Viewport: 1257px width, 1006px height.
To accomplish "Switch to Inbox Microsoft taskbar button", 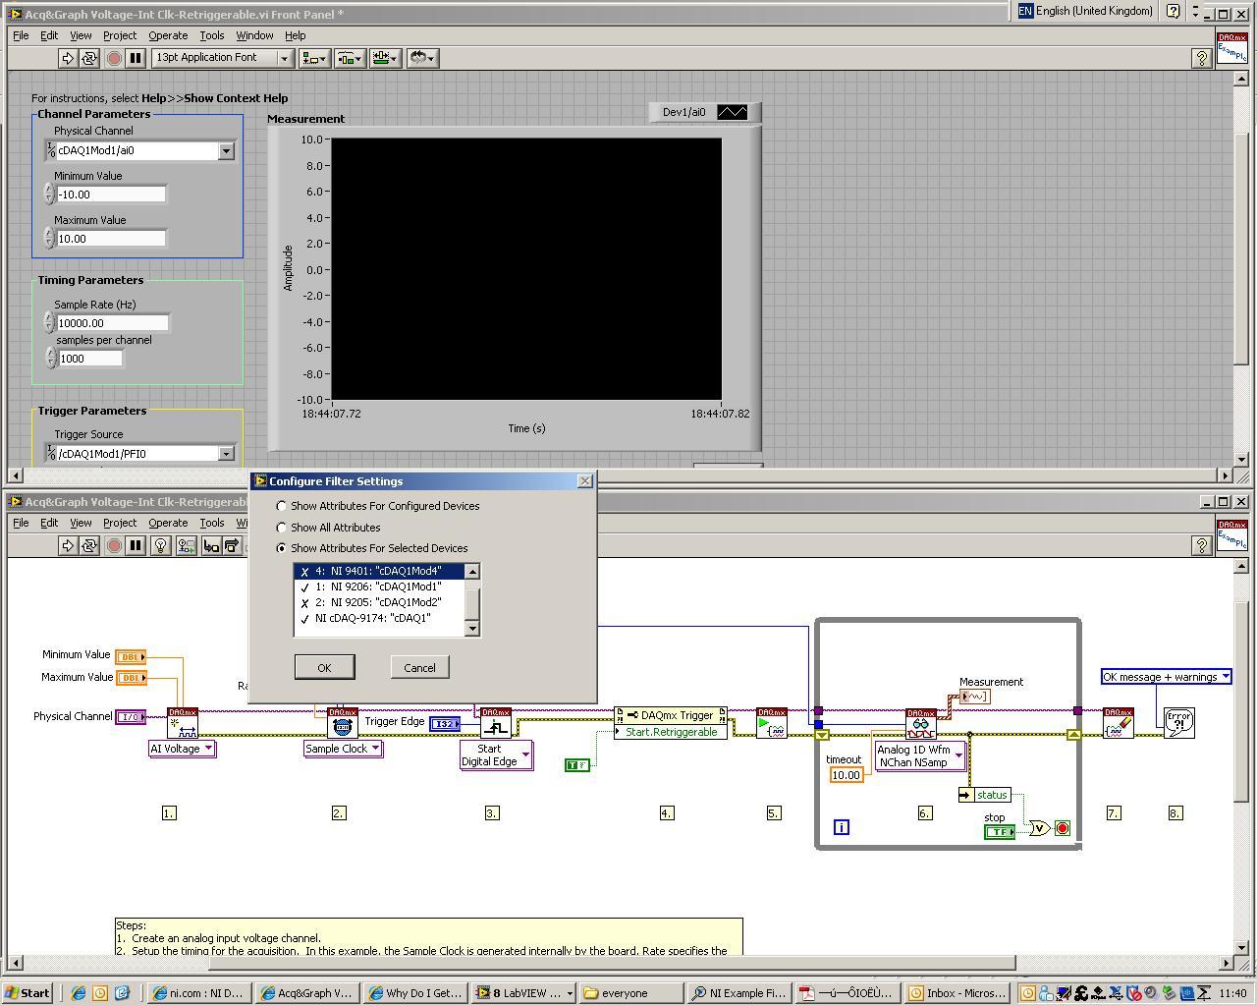I will (x=956, y=992).
